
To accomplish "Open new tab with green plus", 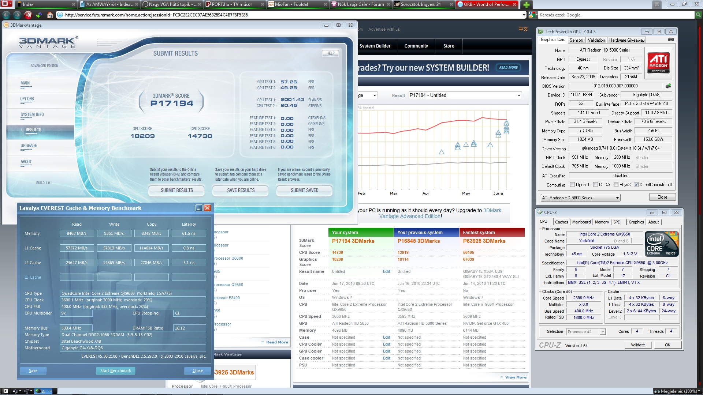I will (526, 4).
